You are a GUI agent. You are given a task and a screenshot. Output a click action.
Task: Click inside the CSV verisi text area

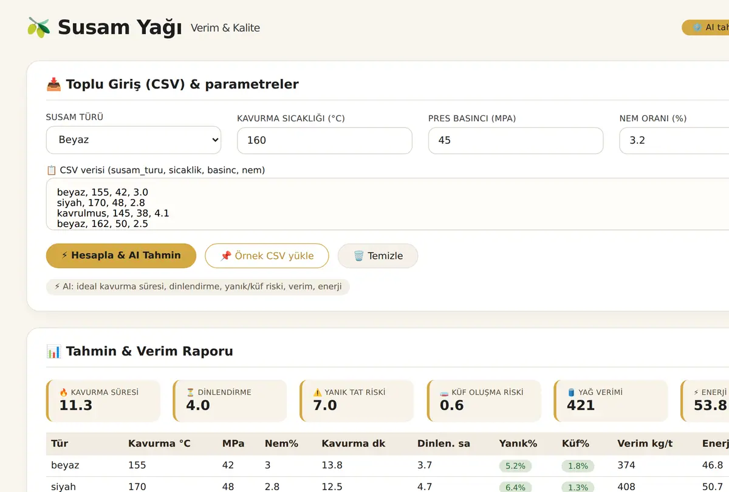[388, 204]
